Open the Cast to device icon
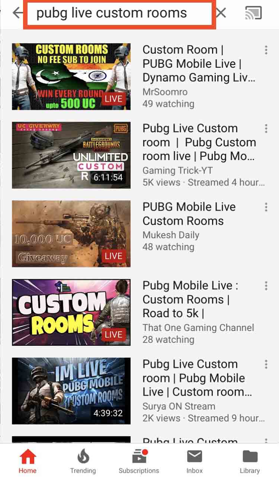Image resolution: width=279 pixels, height=478 pixels. (x=254, y=13)
